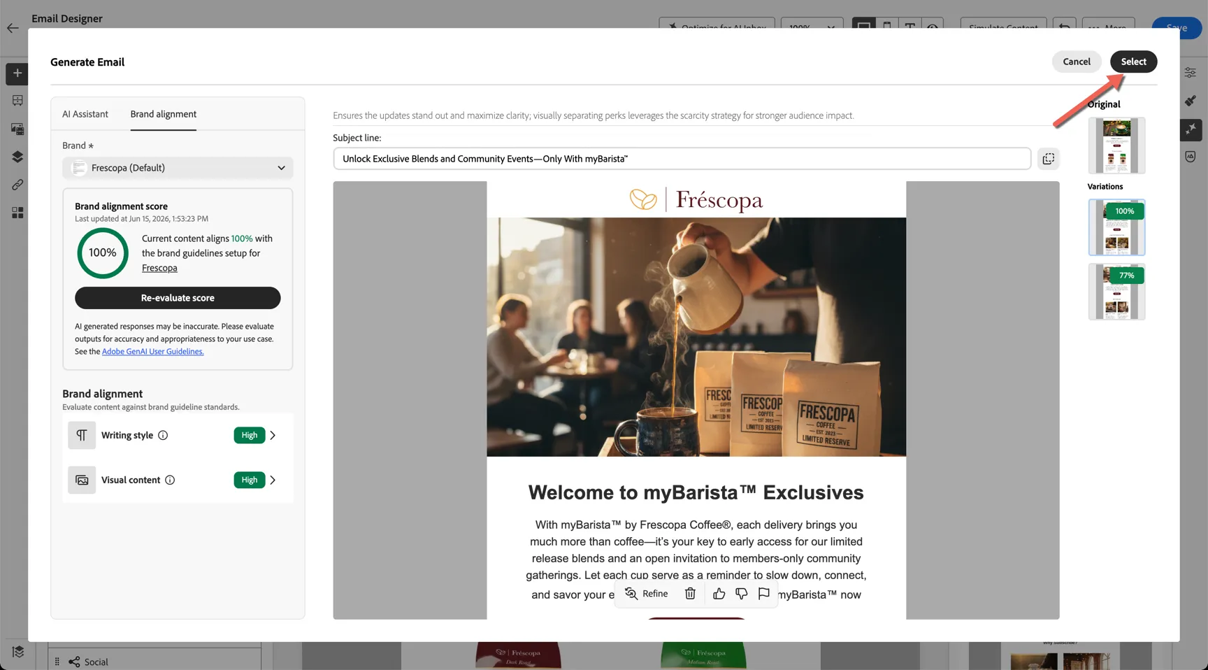Click the Writing style paragraph icon
This screenshot has width=1208, height=670.
pos(82,435)
